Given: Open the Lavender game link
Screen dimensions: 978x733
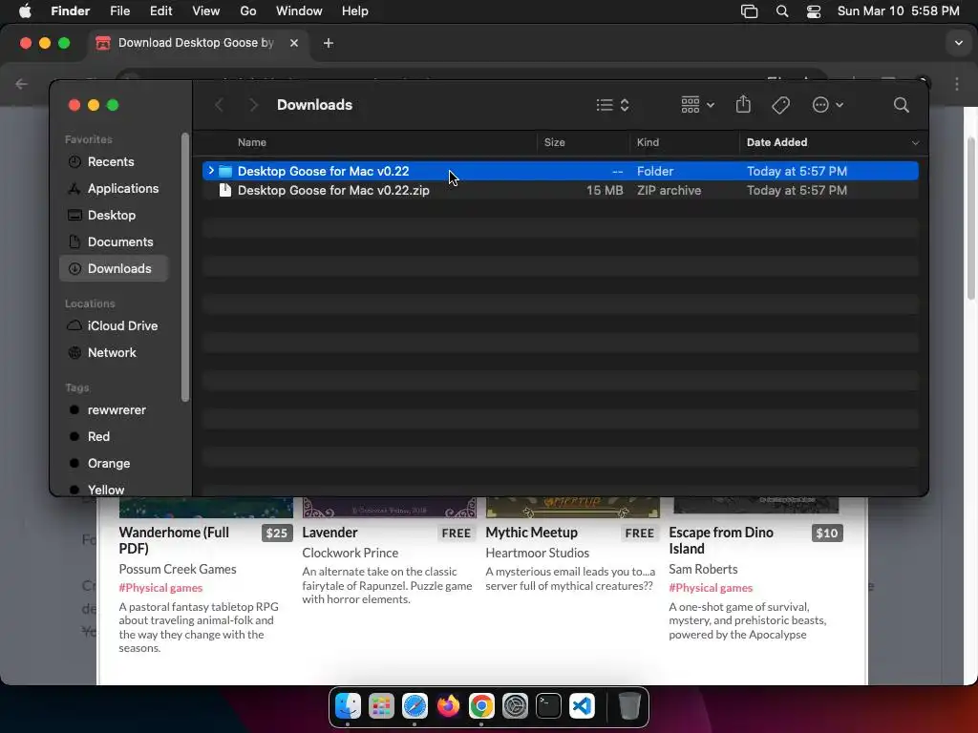Looking at the screenshot, I should point(330,533).
